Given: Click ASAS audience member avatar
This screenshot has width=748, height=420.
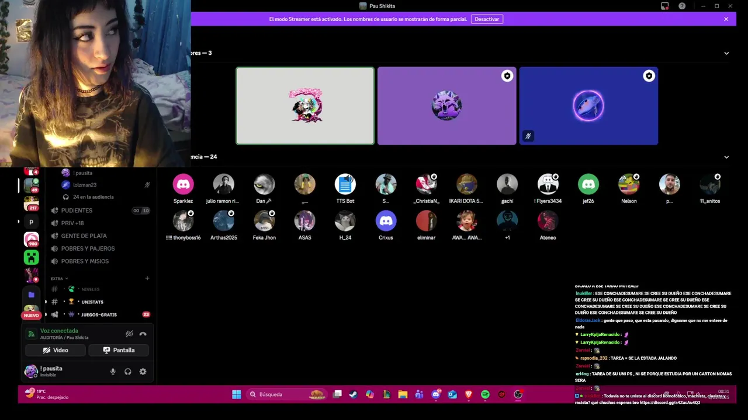Looking at the screenshot, I should [304, 221].
